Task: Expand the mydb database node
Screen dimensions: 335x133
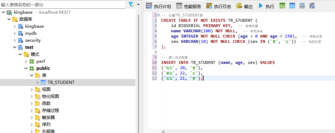Action: (14, 33)
